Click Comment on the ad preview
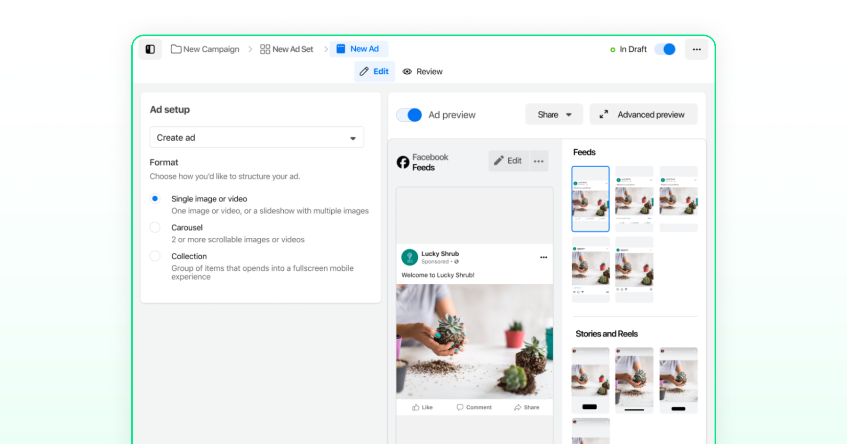Viewport: 847px width, 444px height. tap(474, 407)
